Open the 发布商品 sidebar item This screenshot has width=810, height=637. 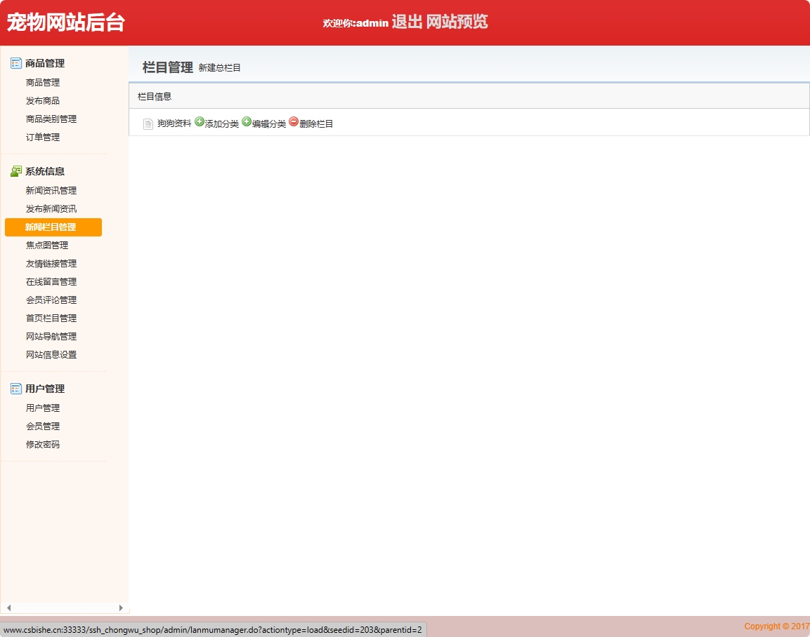(x=43, y=100)
